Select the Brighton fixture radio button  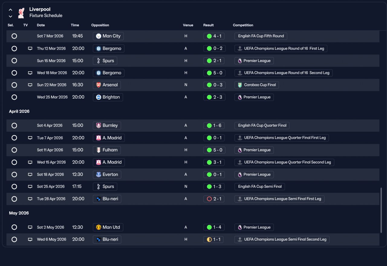coord(14,97)
